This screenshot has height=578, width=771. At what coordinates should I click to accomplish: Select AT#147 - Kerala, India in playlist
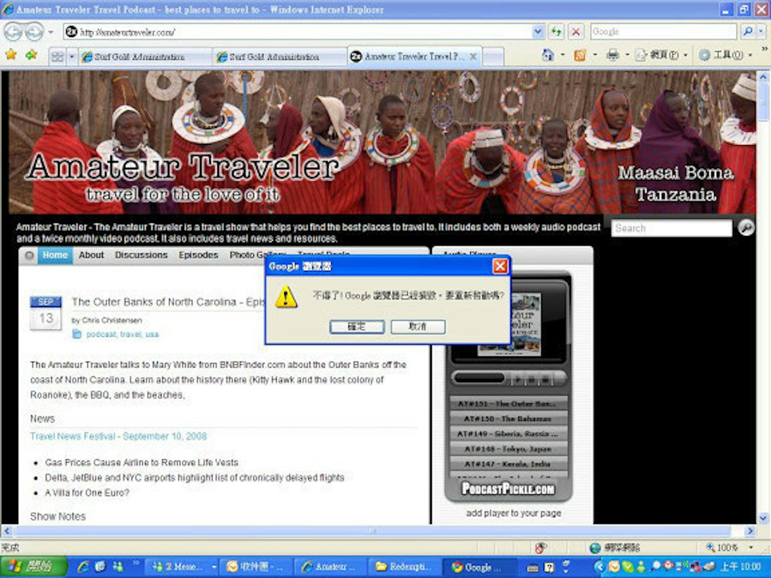pos(508,464)
